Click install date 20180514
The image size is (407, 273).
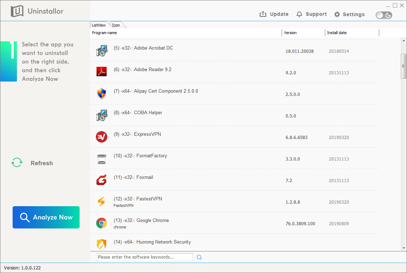339,51
